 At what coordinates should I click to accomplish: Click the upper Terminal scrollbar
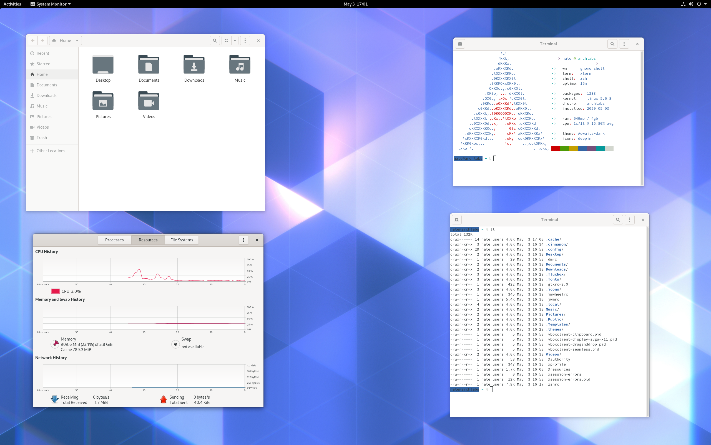[x=642, y=118]
